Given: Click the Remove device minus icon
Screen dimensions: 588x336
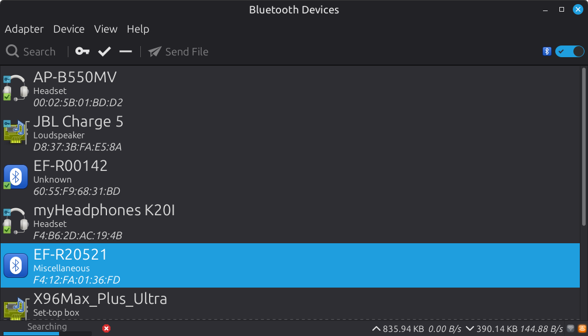Looking at the screenshot, I should click(x=126, y=52).
